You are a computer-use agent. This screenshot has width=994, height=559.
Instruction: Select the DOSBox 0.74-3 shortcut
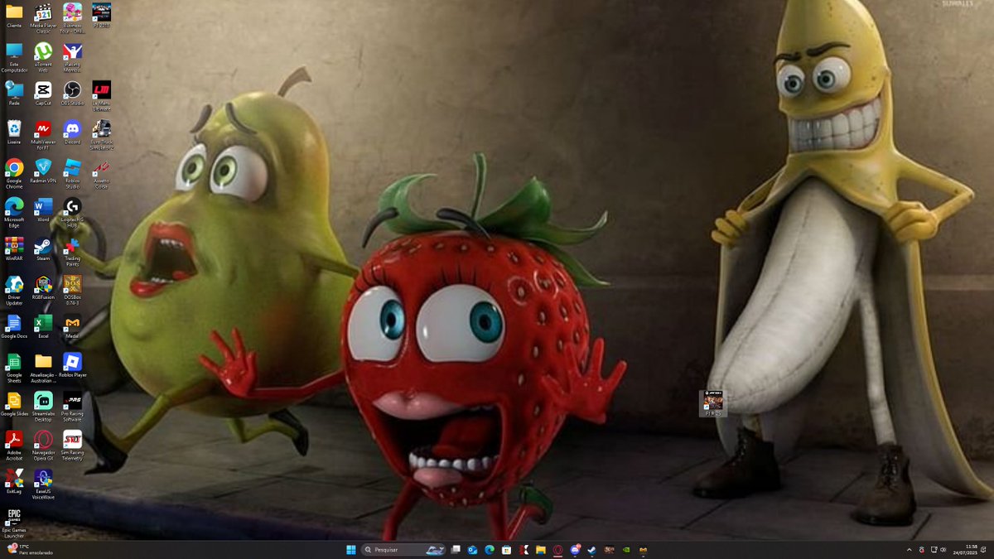pos(72,291)
